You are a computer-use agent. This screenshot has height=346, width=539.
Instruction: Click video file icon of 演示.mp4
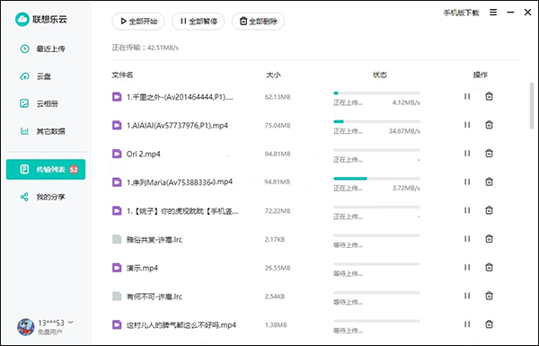[117, 268]
